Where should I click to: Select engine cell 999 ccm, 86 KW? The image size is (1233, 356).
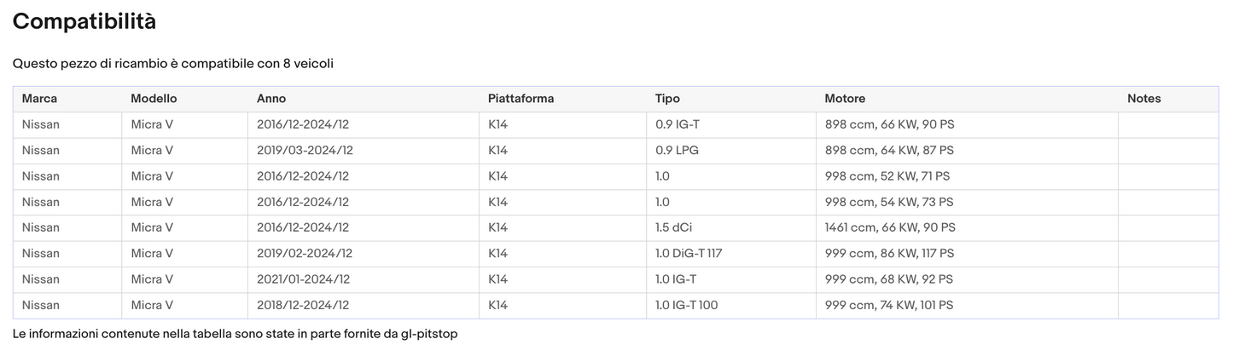[889, 254]
